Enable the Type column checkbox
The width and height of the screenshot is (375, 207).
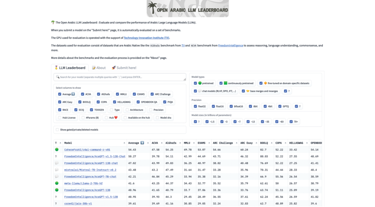(111, 110)
